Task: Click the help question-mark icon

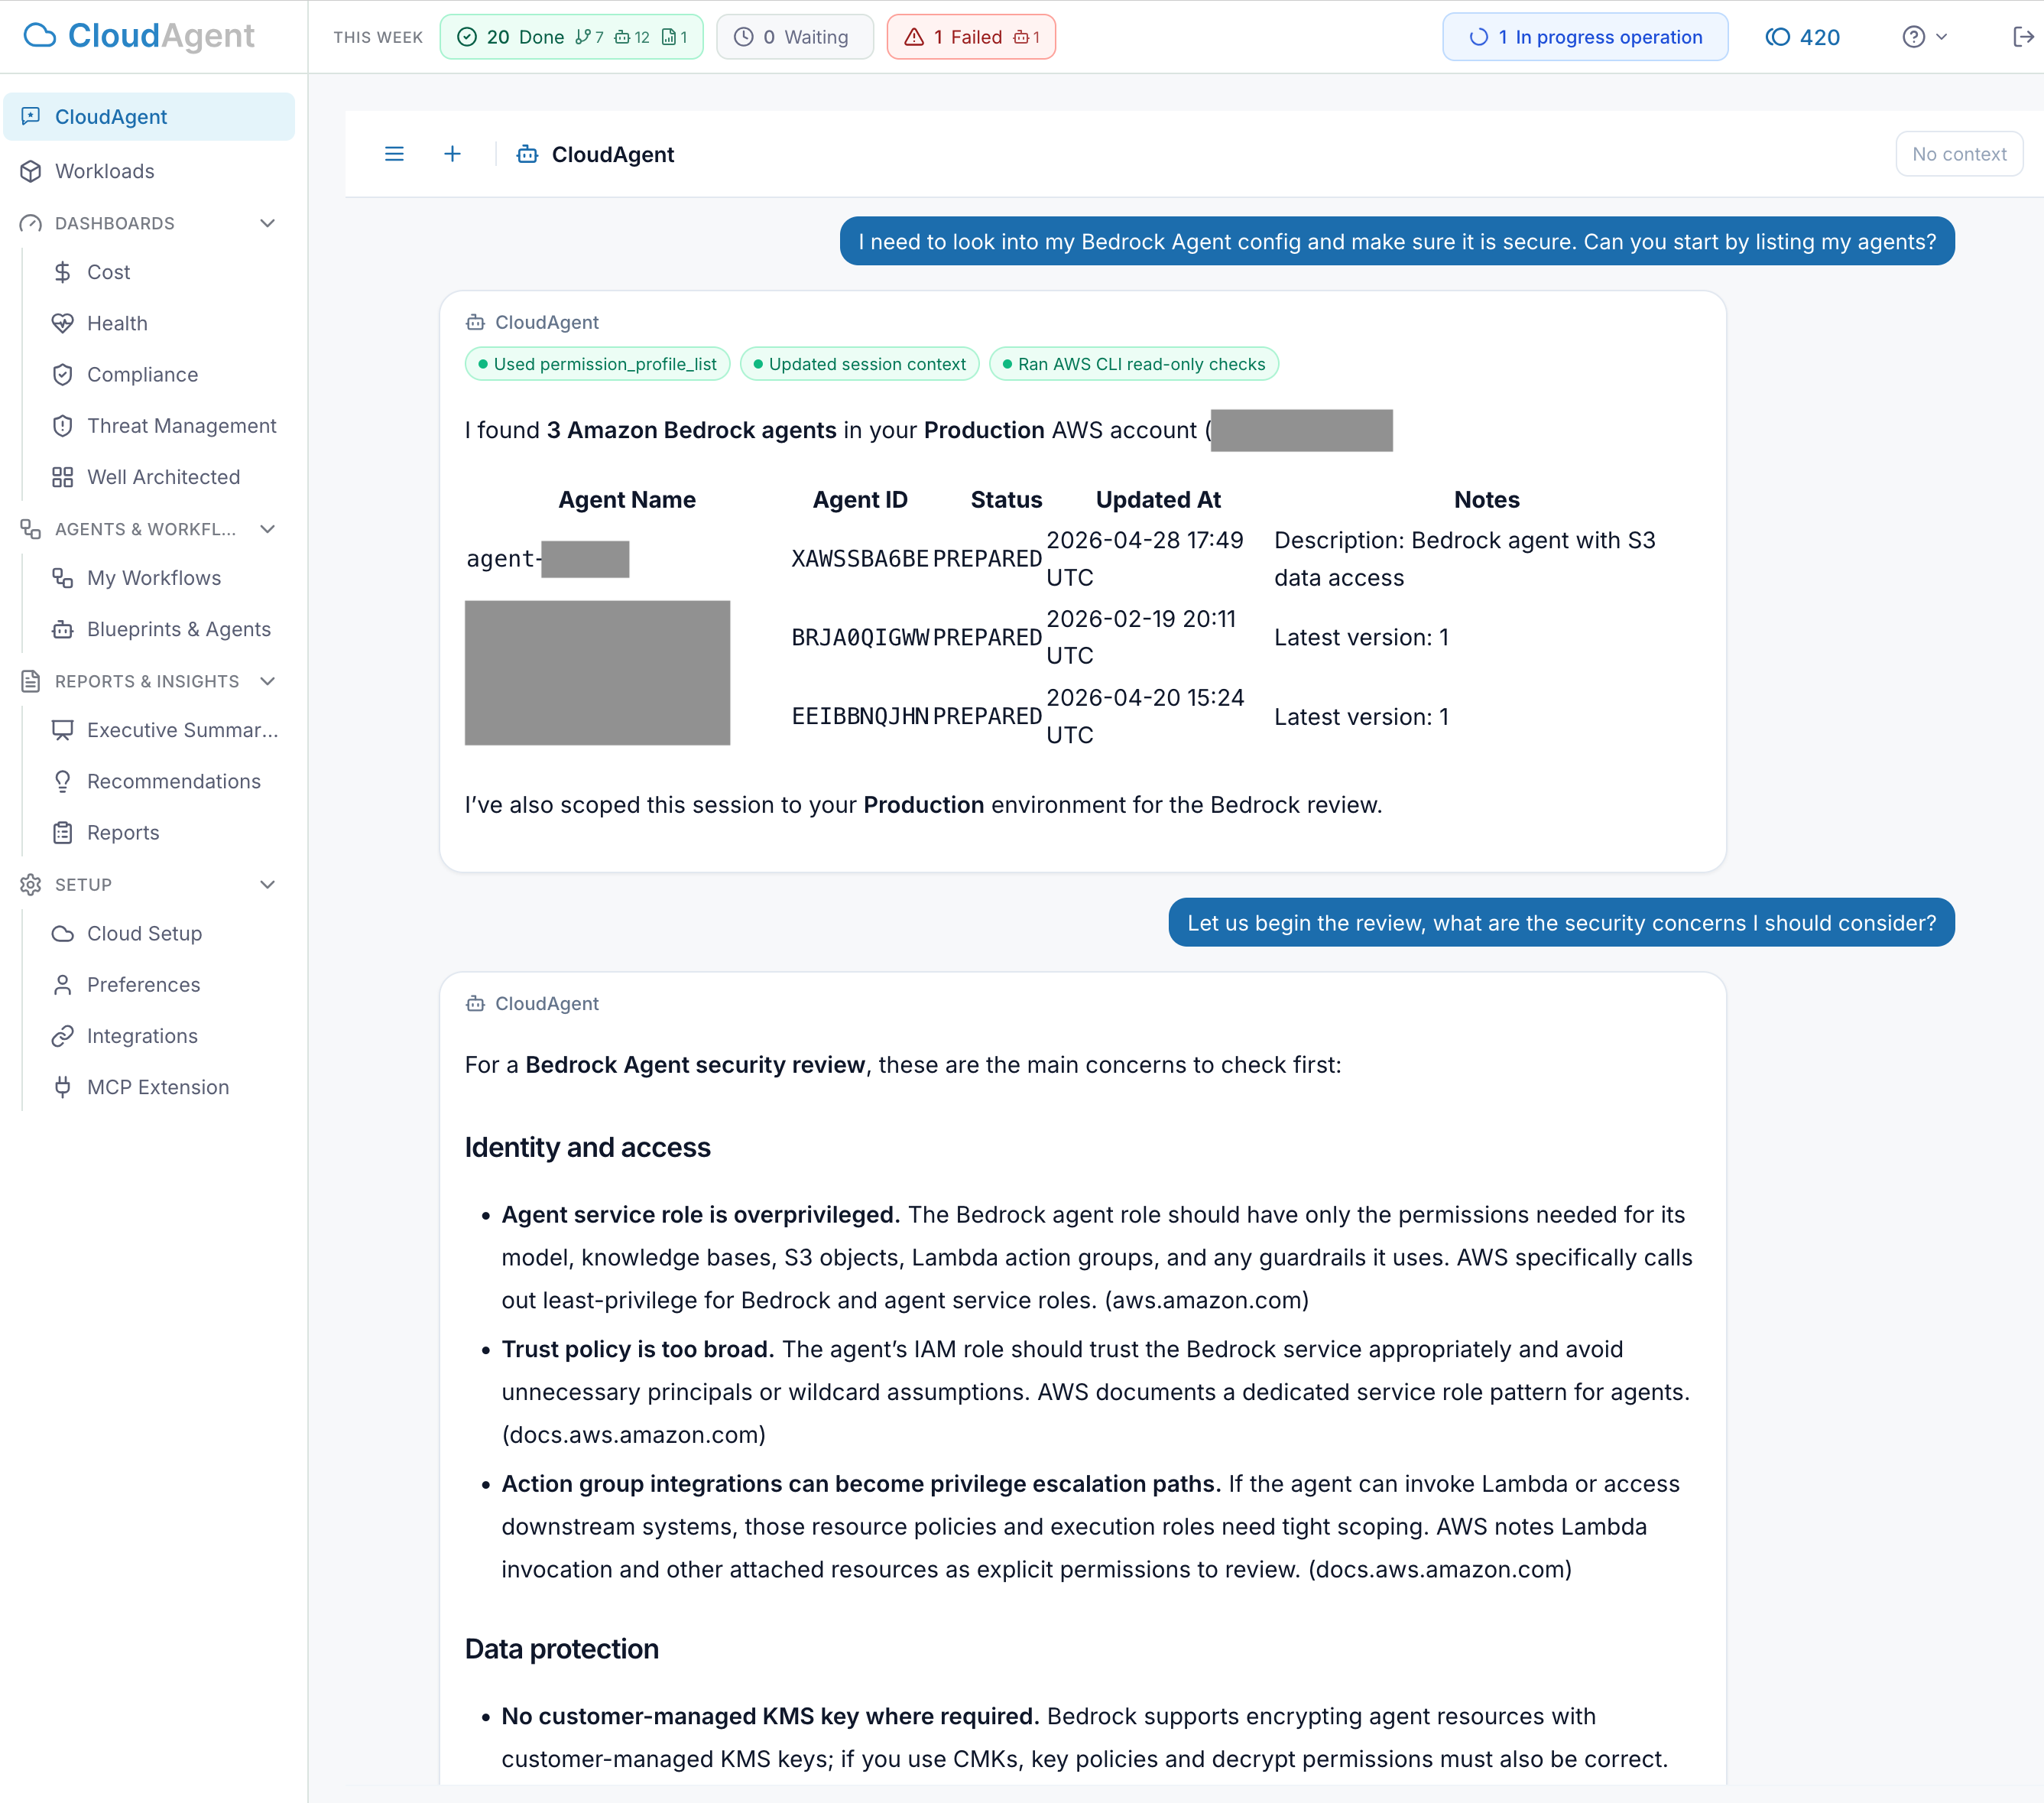Action: click(1913, 37)
